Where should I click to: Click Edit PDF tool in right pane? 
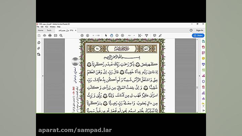(x=203, y=53)
